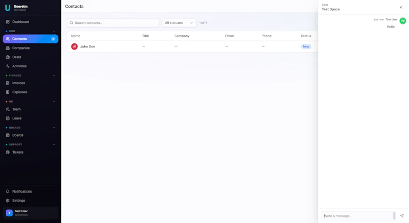
Task: Collapse the Boards section chevron
Action: point(54,128)
